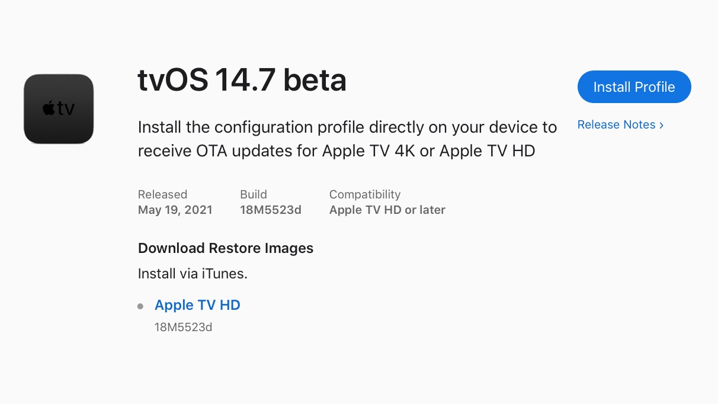Click the Released label
Image resolution: width=718 pixels, height=404 pixels.
162,194
